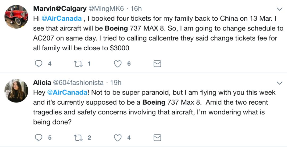
Task: Open the more options chevron on Marvin's tweet
Action: (280, 9)
